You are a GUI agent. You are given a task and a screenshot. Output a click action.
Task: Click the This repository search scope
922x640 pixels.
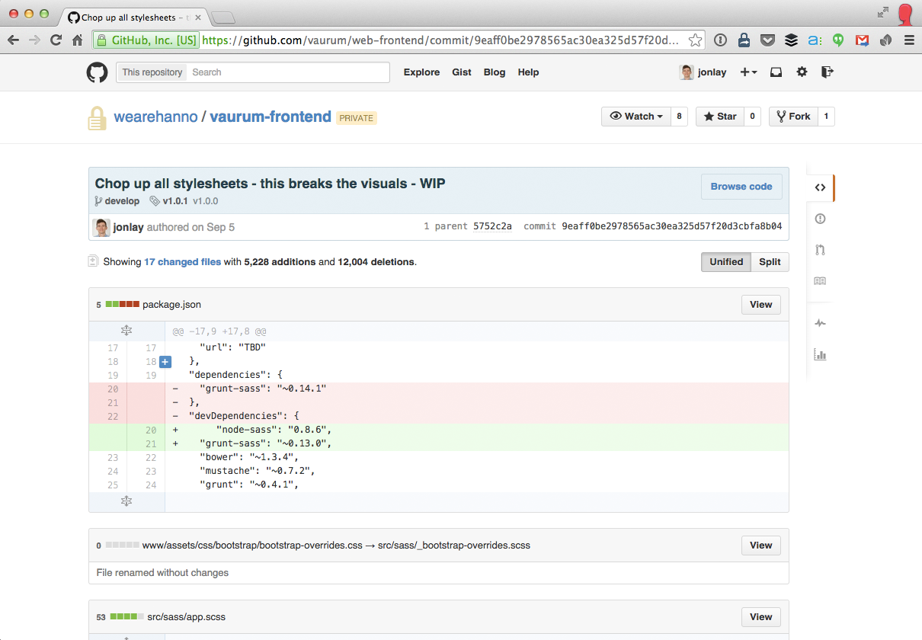(x=152, y=72)
